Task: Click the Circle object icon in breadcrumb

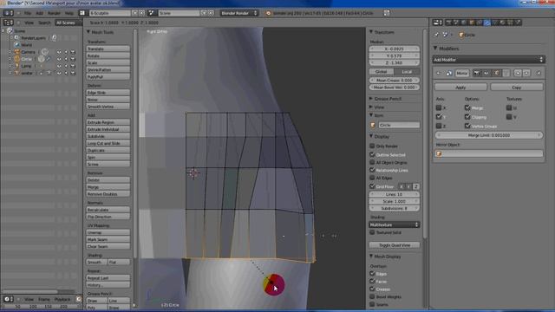Action: click(461, 35)
